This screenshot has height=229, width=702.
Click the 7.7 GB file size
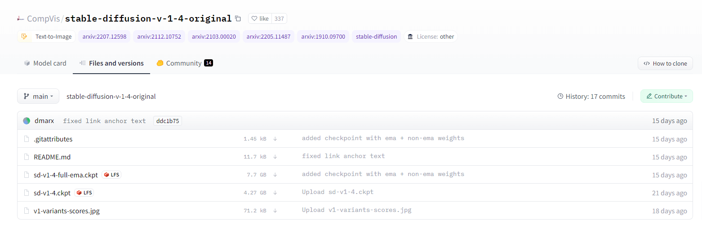(256, 175)
